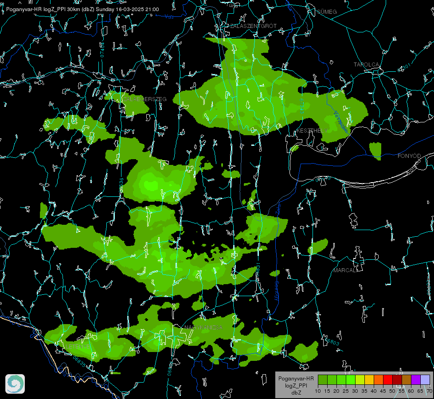This screenshot has height=399, width=434.
Task: Click the ZALASZENTGRÓT town label
Action: (x=253, y=26)
